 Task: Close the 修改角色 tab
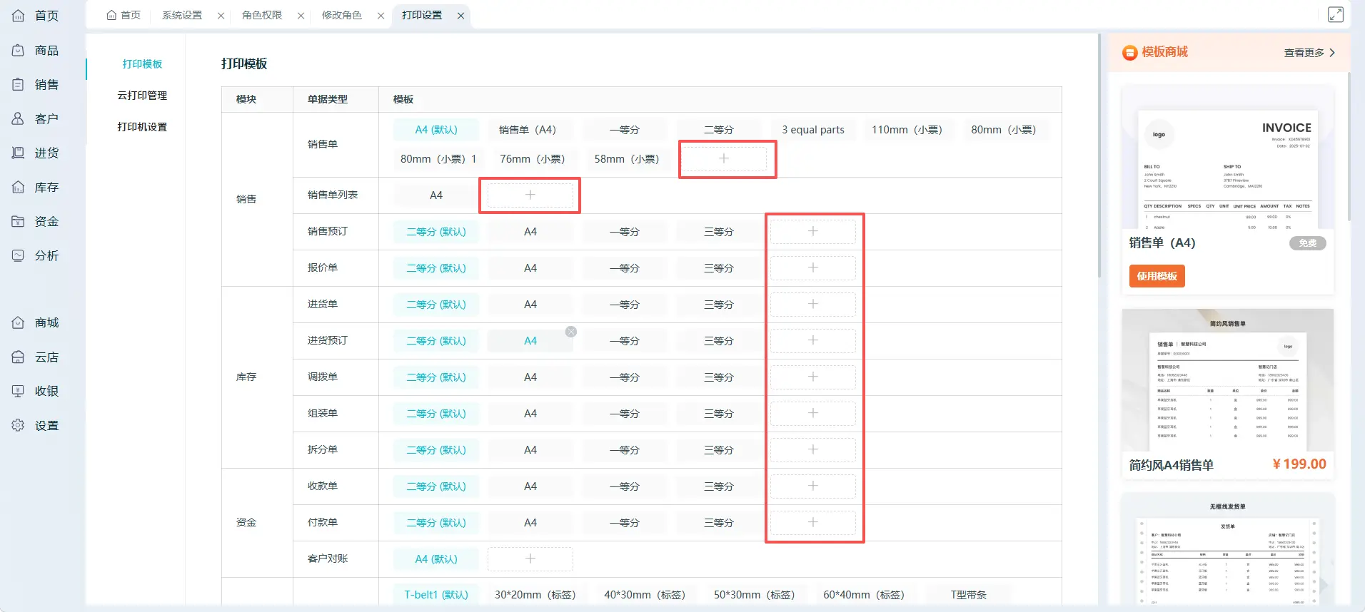(x=381, y=16)
